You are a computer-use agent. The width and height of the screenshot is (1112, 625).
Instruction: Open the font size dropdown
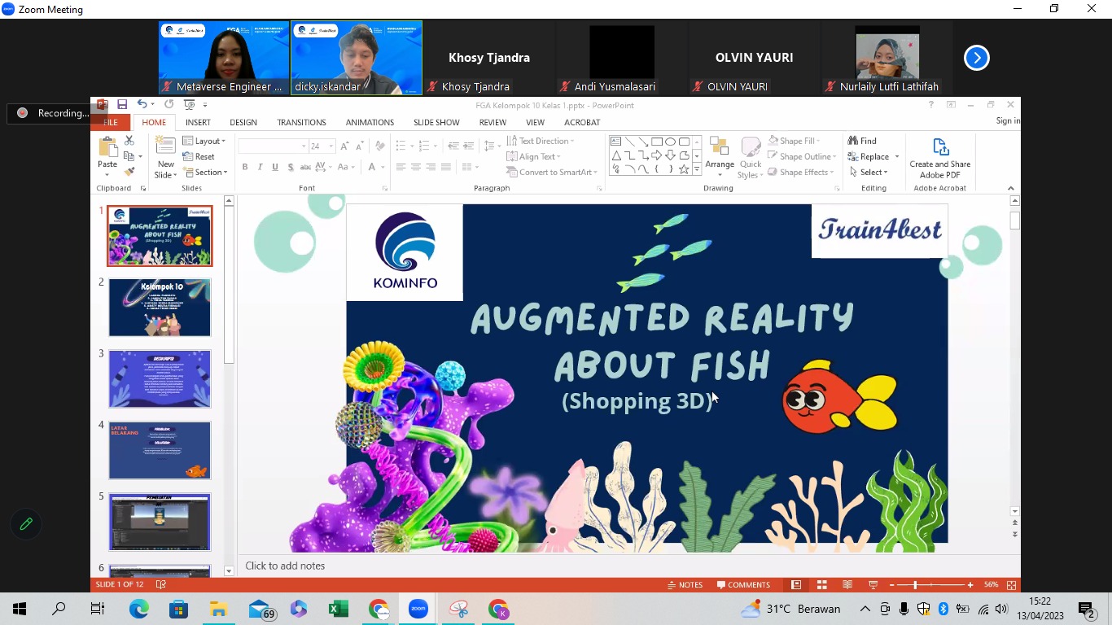[x=331, y=145]
